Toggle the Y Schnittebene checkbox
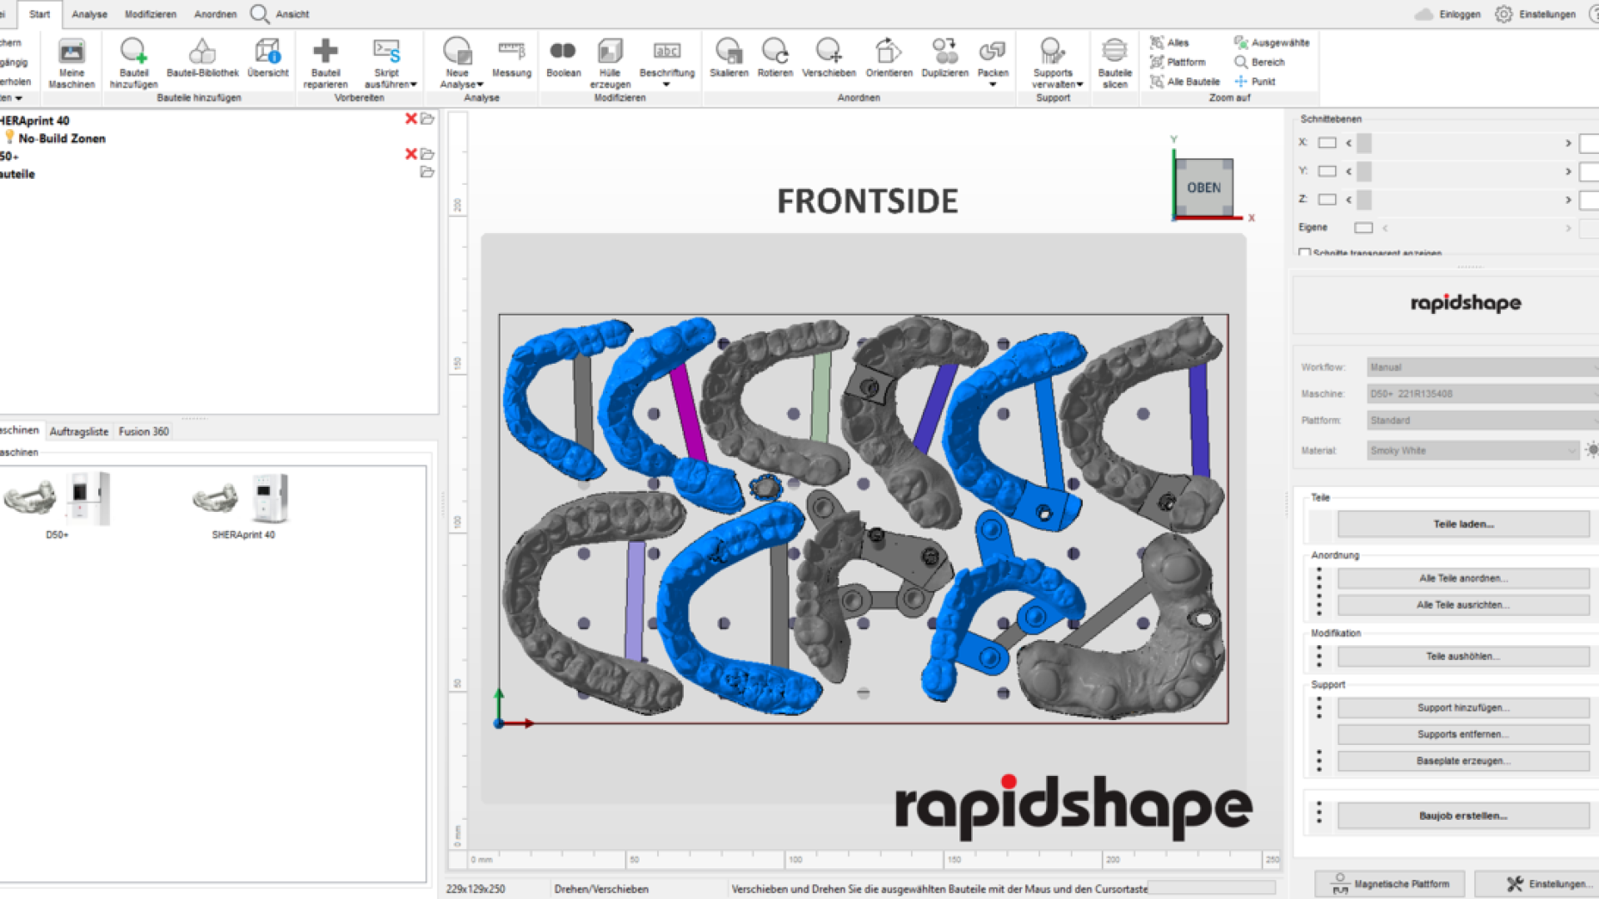 pos(1328,171)
